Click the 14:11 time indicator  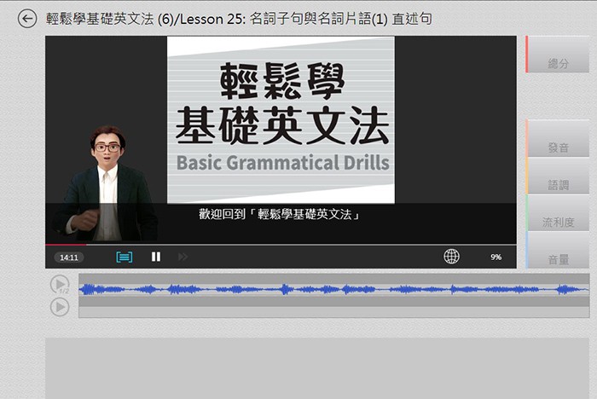pyautogui.click(x=69, y=257)
